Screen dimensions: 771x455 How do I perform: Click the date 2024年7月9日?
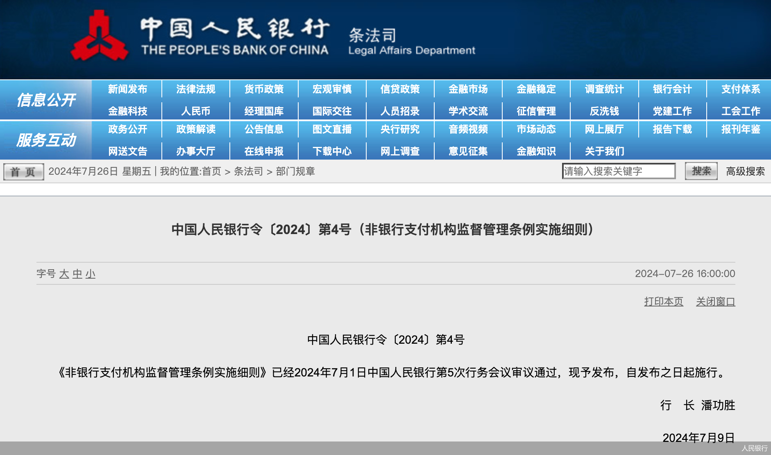(x=698, y=438)
